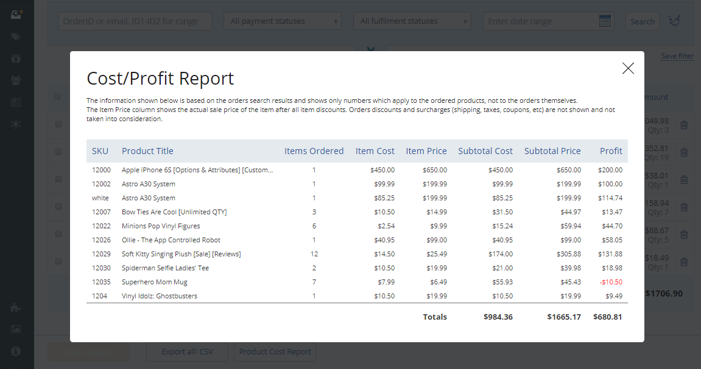
Task: Click the Subtotal Price column header
Action: (552, 151)
